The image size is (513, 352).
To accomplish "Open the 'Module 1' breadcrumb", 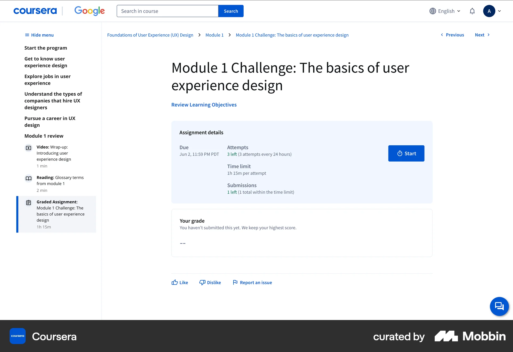I will coord(214,35).
